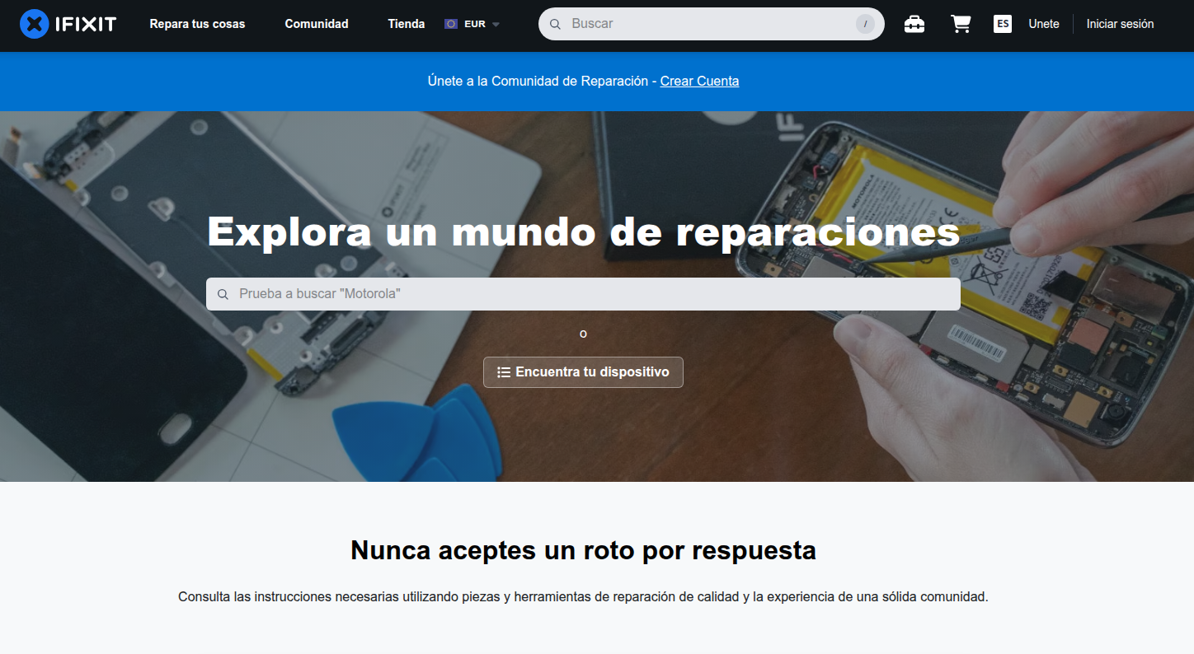Click Iniciar sesión to log in

[1120, 24]
